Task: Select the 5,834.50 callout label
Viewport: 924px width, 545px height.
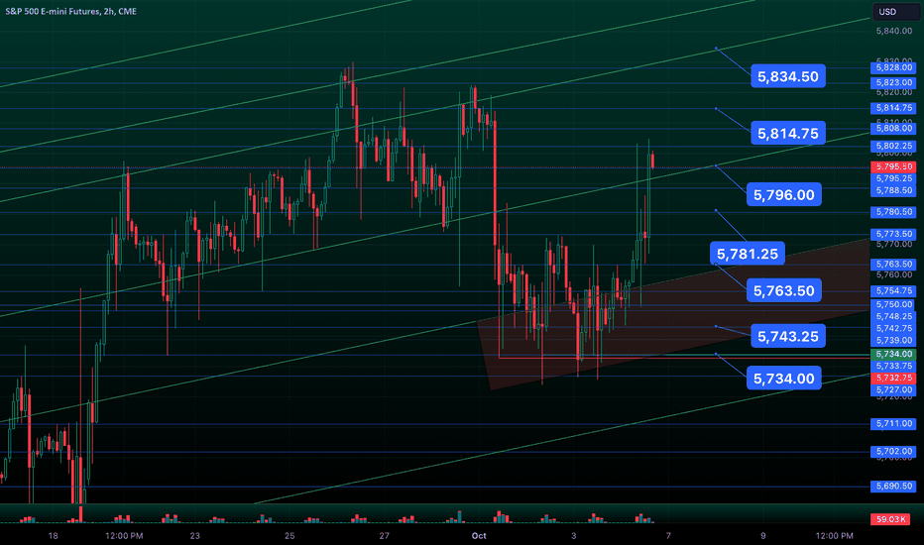Action: (788, 76)
